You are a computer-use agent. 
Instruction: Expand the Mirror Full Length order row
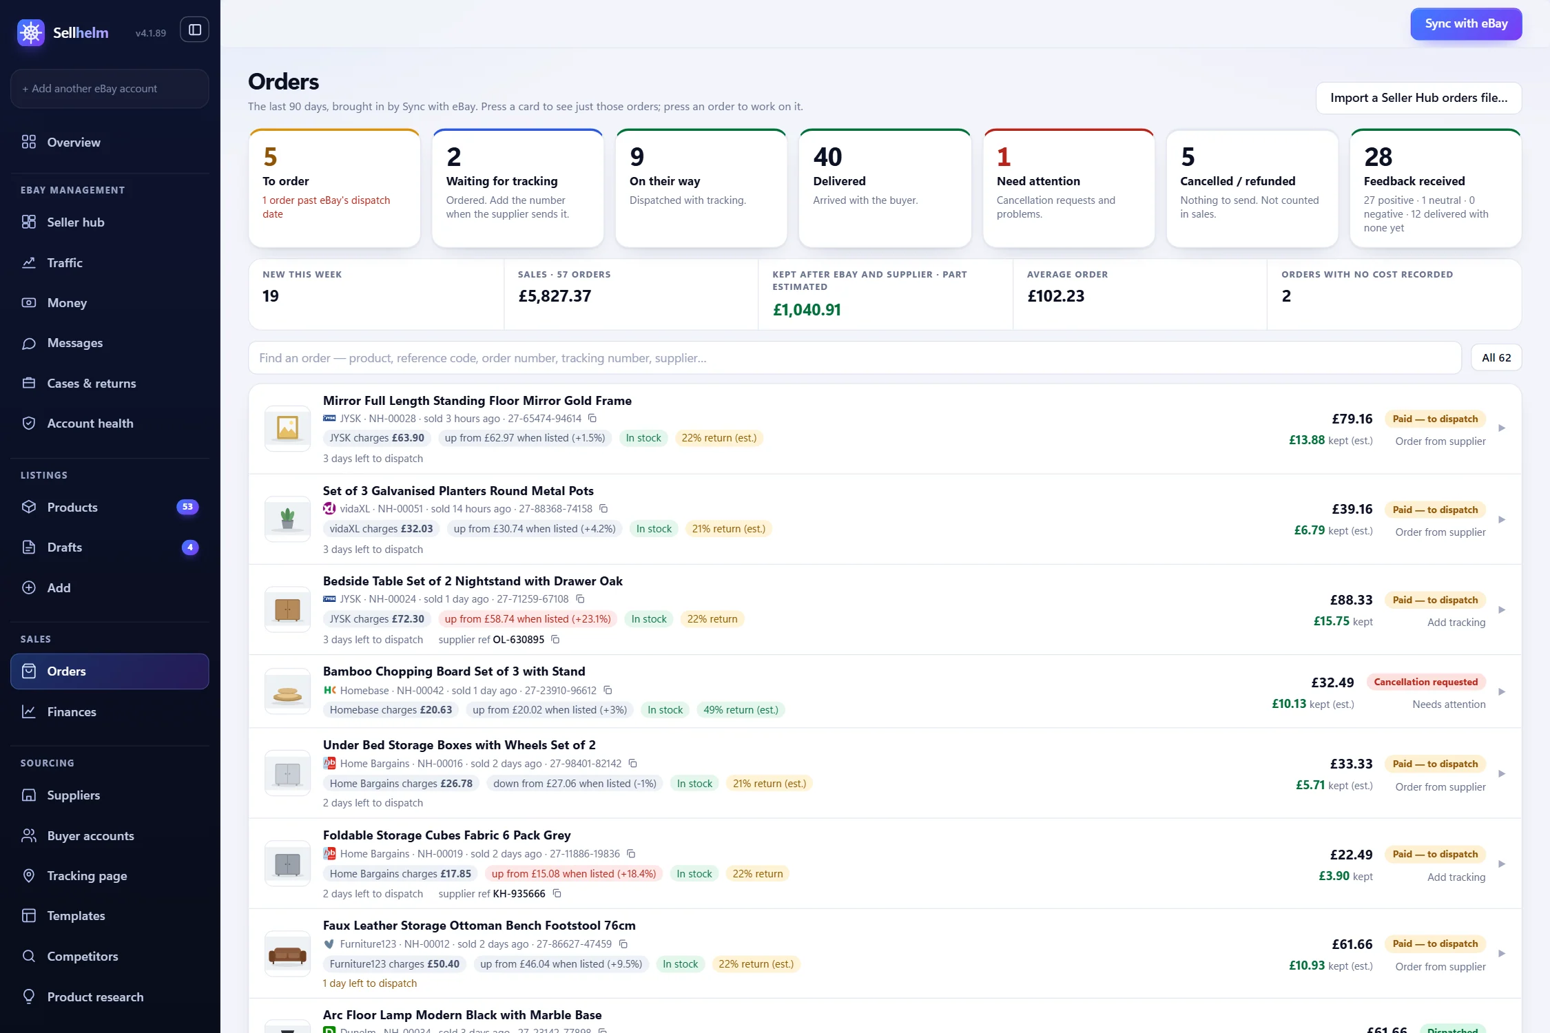click(x=1502, y=428)
